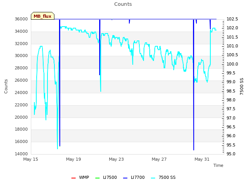Click the 98.0 right axis value
The width and height of the screenshot is (247, 185).
(x=231, y=100)
